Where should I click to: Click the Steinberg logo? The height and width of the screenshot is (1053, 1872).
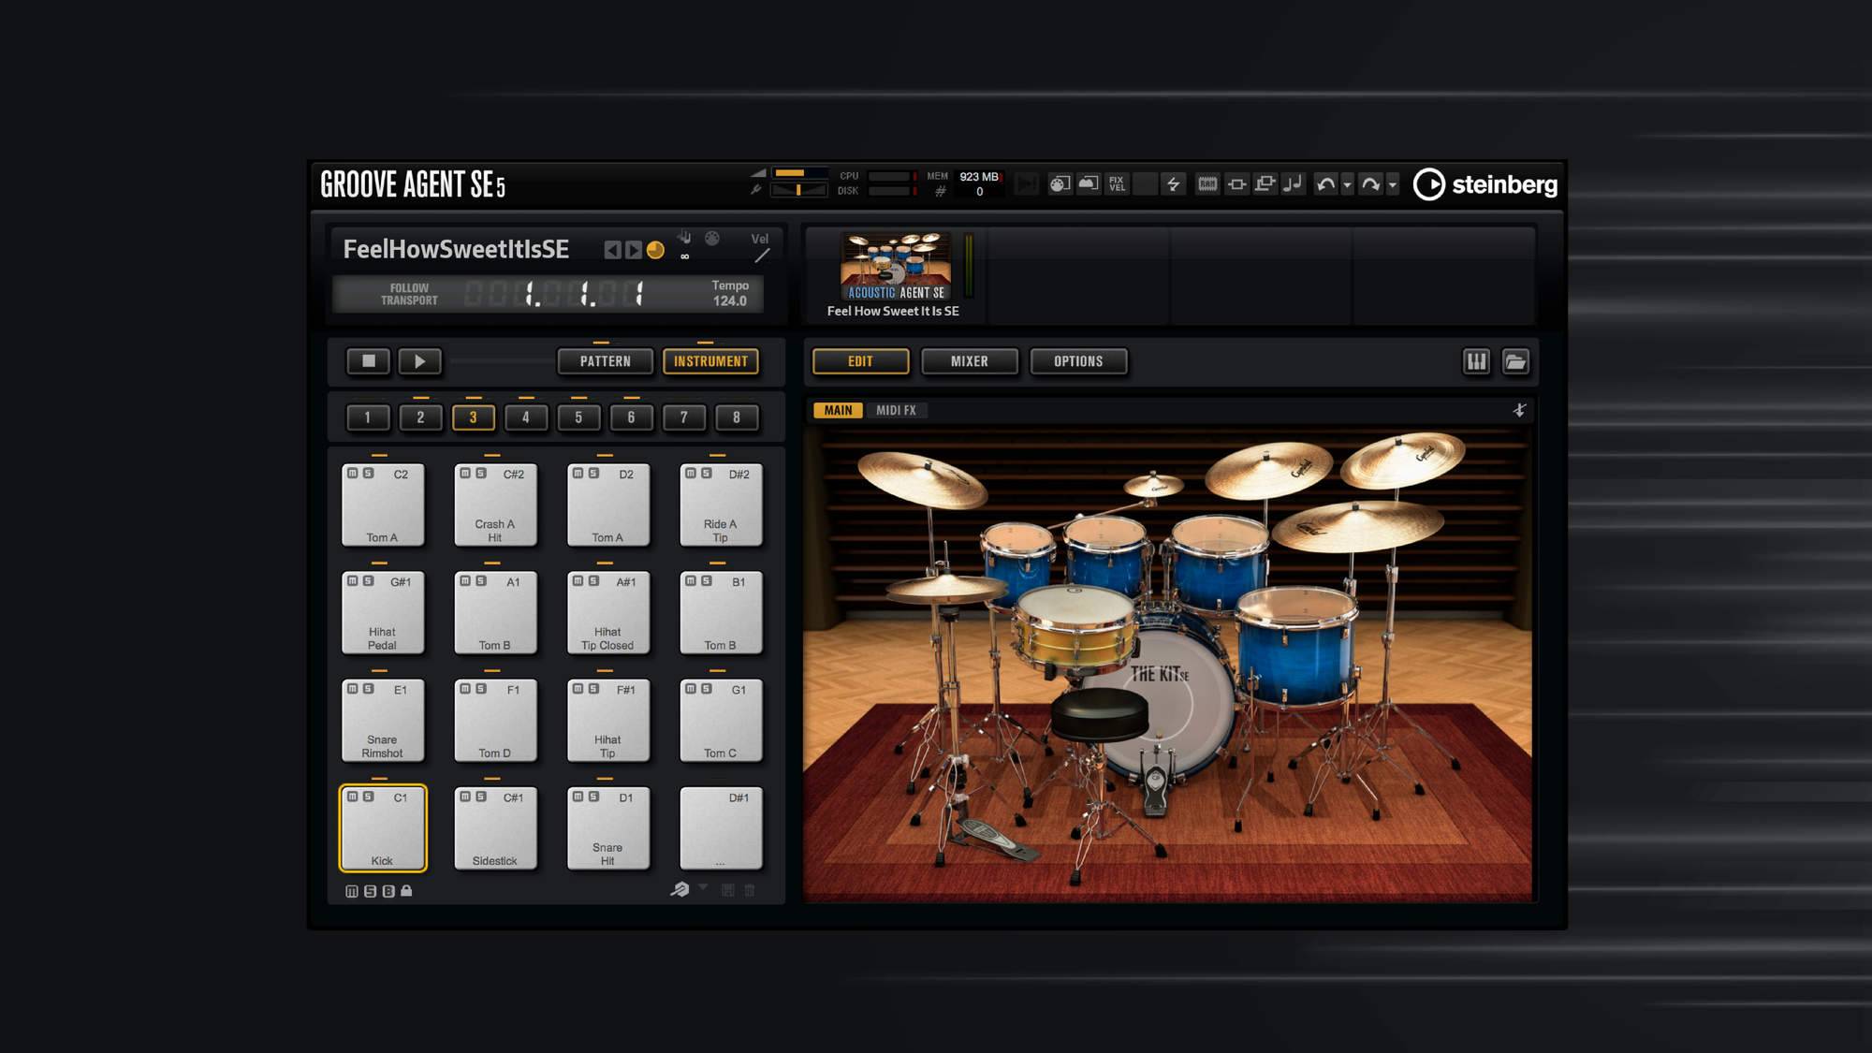click(1485, 184)
